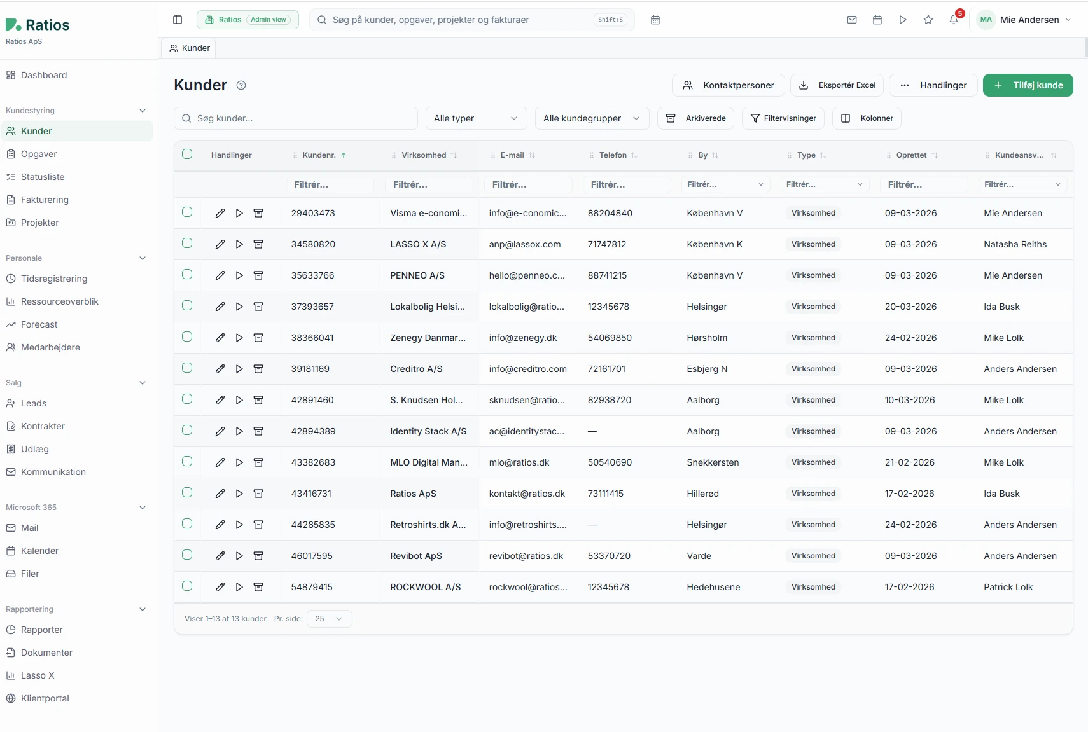Open the Kundeansvarlig filter dropdown
The image size is (1088, 732).
1022,184
